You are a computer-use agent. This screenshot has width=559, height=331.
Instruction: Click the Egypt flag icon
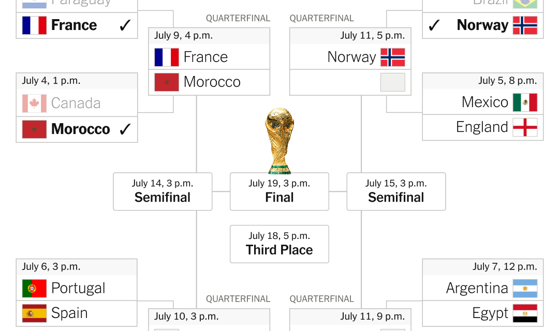[x=525, y=313]
